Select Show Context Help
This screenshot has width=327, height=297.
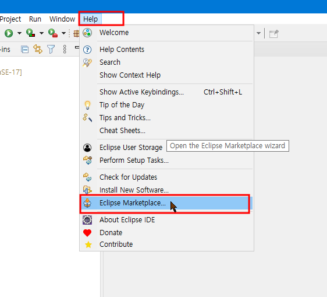click(x=166, y=75)
